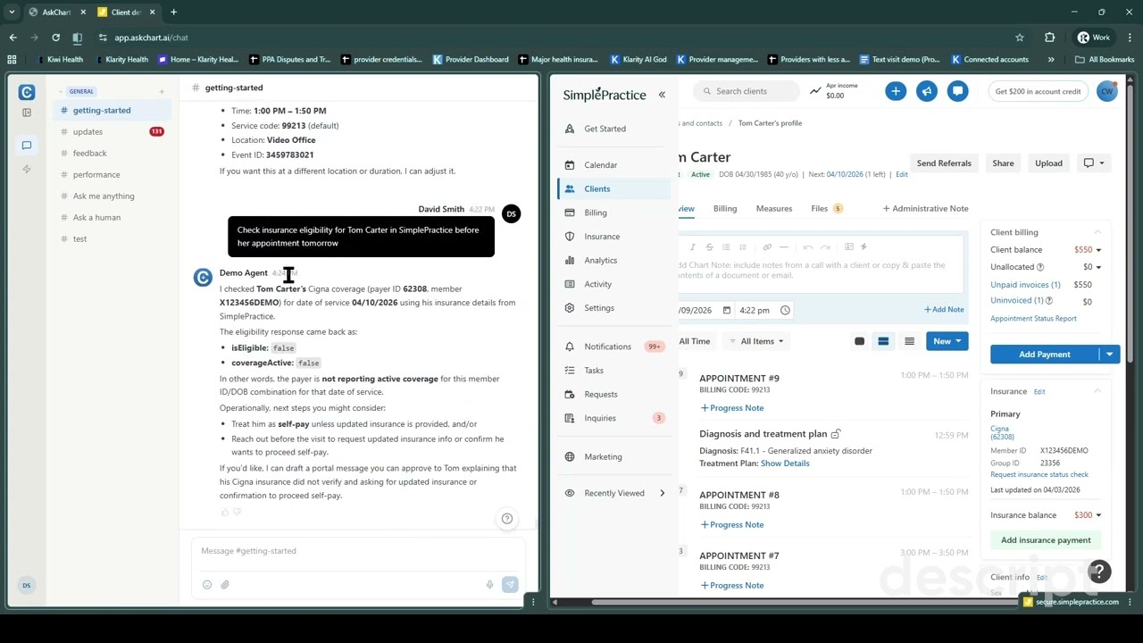This screenshot has width=1143, height=643.
Task: Open Request insurance status check link
Action: (1039, 475)
